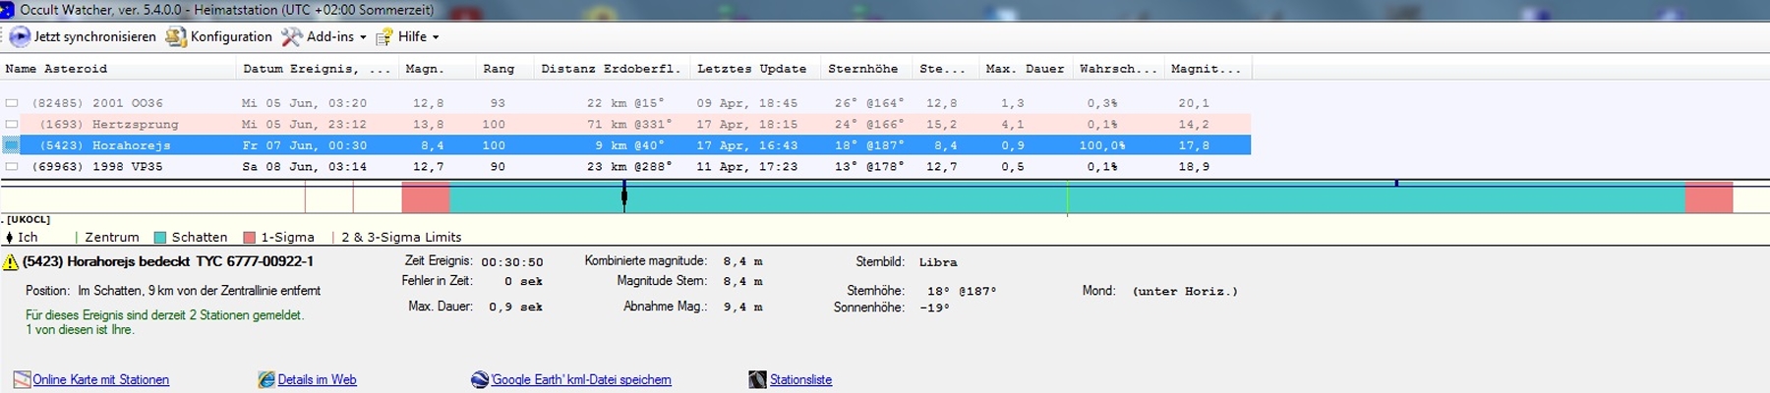Click the Details im Web browser icon
The image size is (1770, 393).
[x=266, y=380]
